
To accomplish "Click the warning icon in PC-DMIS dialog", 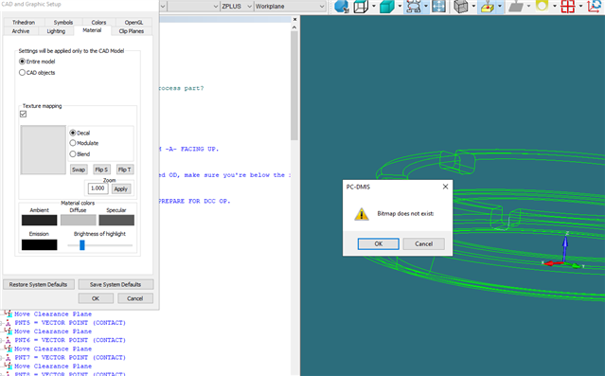I will 362,214.
